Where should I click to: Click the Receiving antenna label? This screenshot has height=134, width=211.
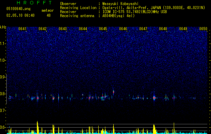77,16
